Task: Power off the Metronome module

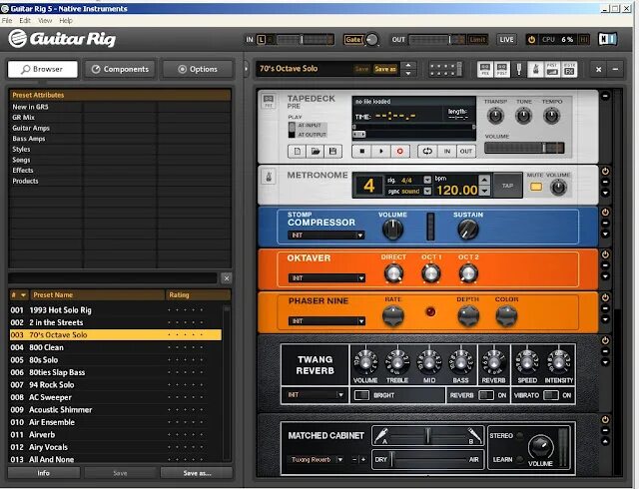Action: [605, 172]
